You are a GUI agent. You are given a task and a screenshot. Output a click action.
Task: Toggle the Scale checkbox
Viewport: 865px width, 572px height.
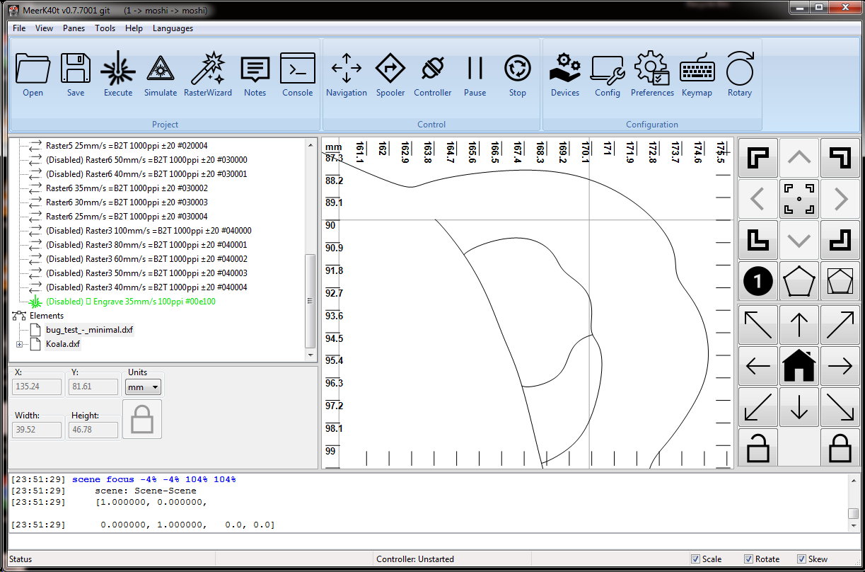click(x=695, y=559)
